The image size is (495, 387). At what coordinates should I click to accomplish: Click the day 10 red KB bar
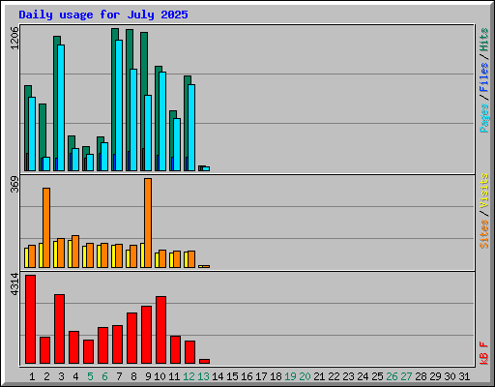(x=160, y=330)
